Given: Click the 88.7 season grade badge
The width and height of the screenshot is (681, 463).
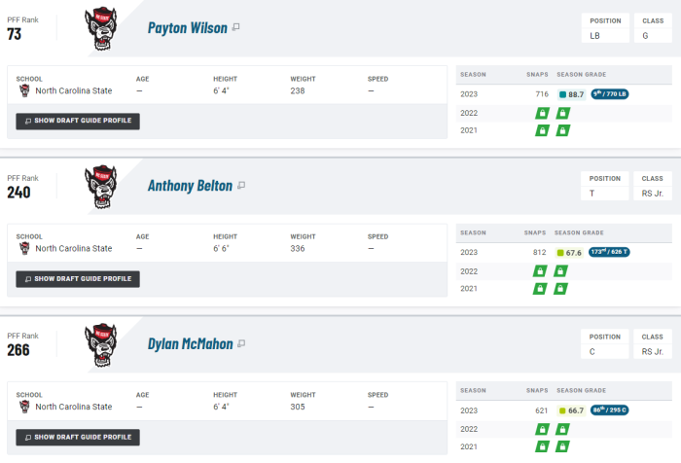Looking at the screenshot, I should (x=572, y=94).
